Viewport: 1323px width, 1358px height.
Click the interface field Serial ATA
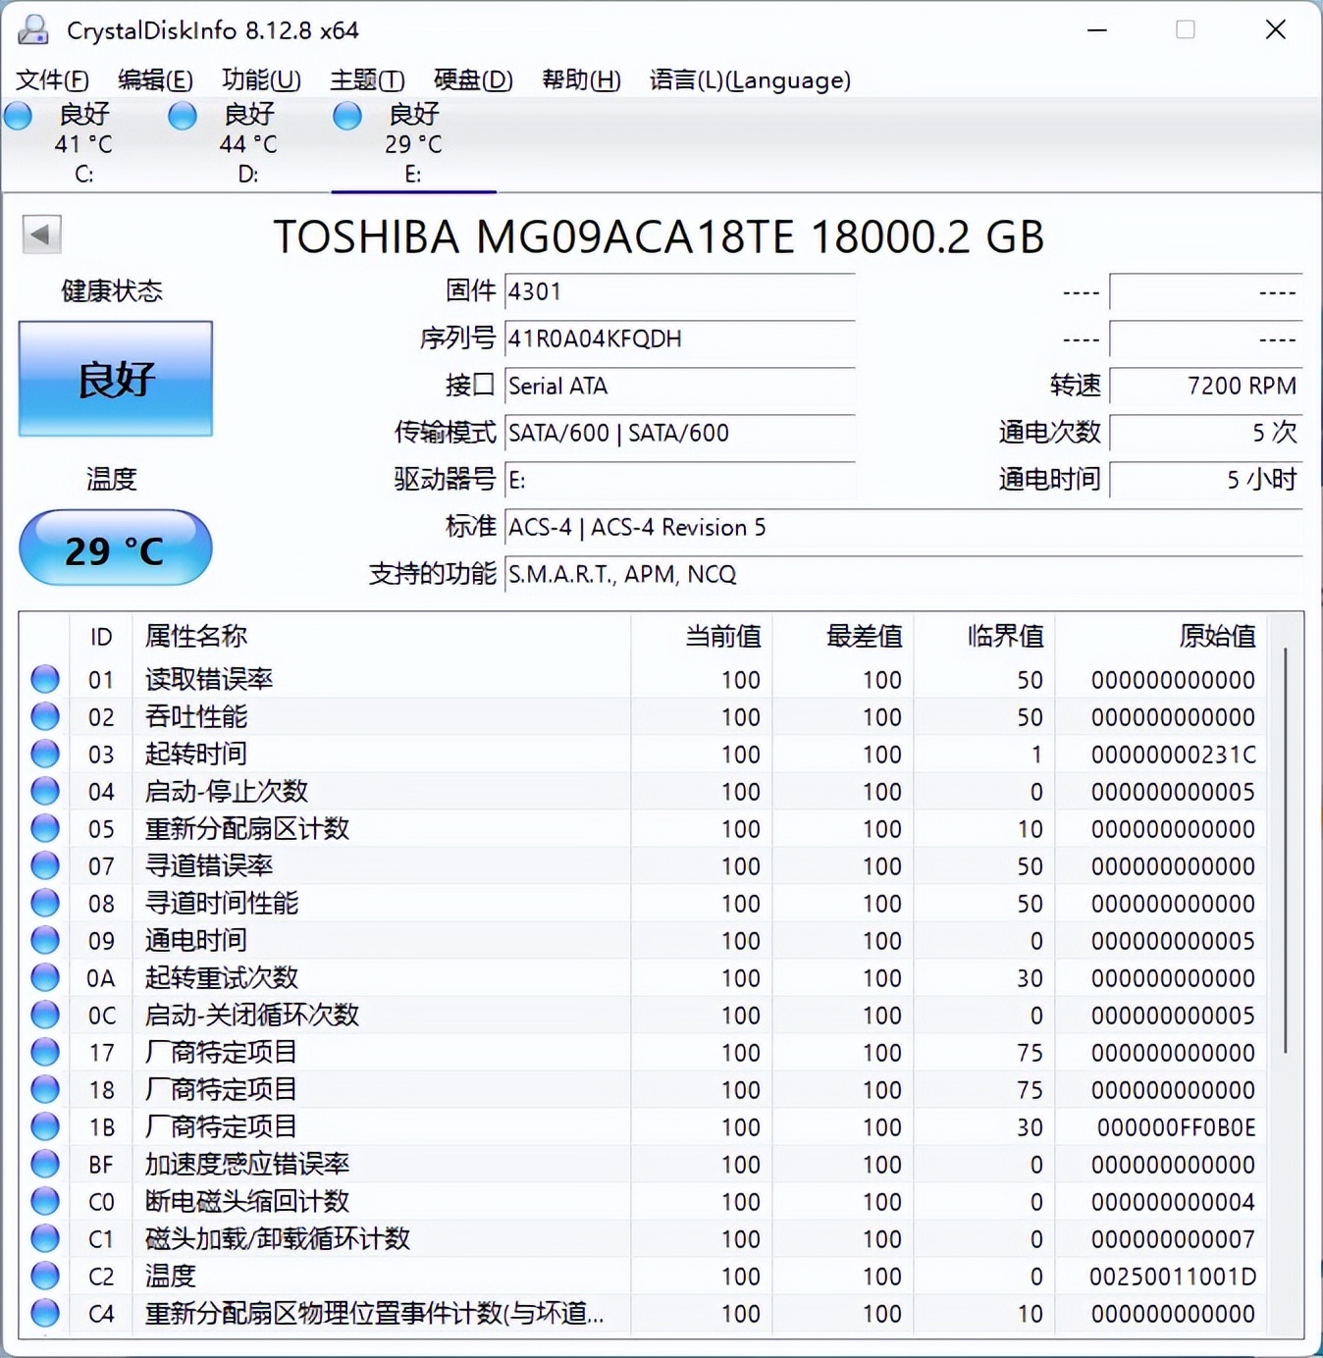679,386
